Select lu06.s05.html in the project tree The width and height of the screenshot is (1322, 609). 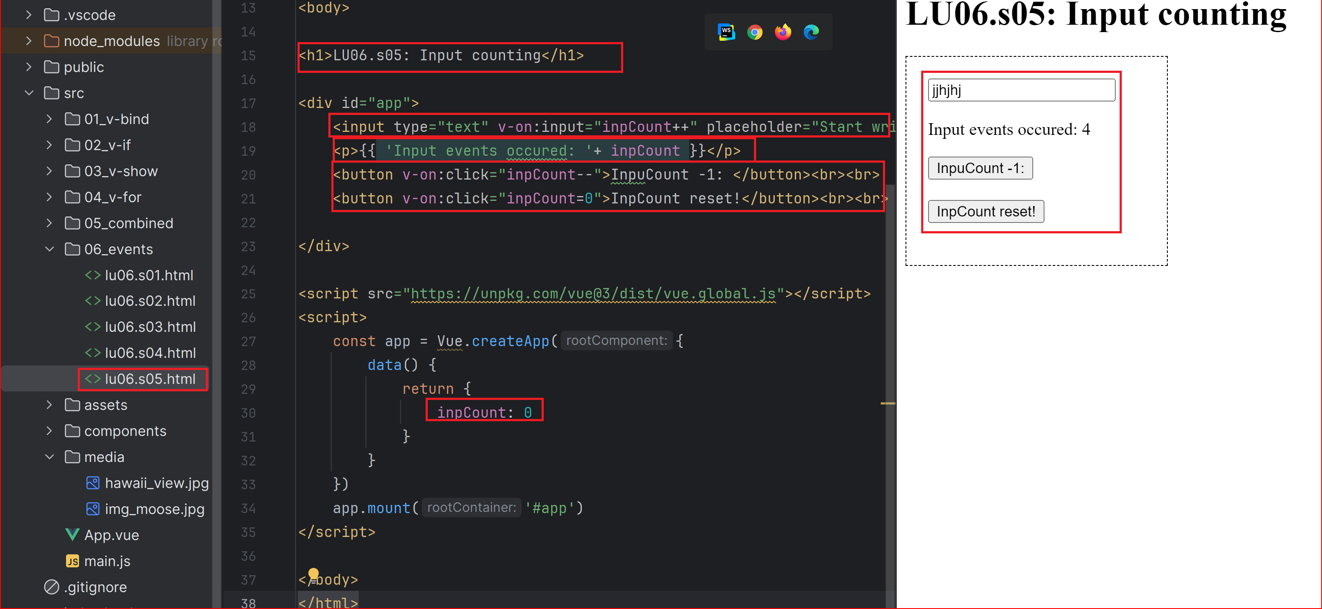coord(150,379)
